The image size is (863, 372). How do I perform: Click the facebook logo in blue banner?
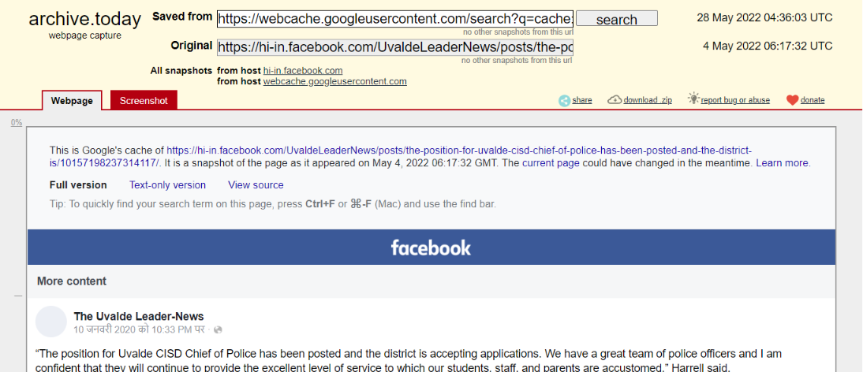(431, 247)
